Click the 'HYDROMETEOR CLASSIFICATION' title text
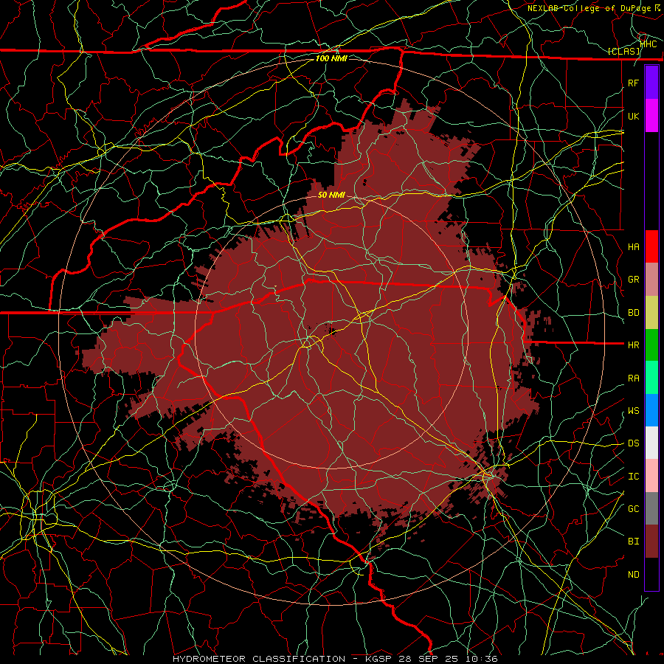The height and width of the screenshot is (664, 664). [x=259, y=659]
